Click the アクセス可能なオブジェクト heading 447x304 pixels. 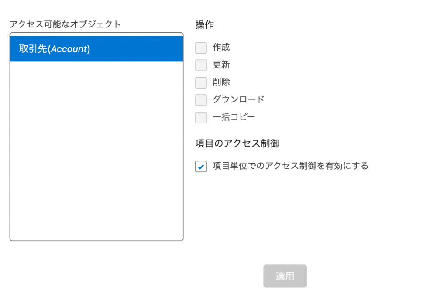pyautogui.click(x=65, y=24)
